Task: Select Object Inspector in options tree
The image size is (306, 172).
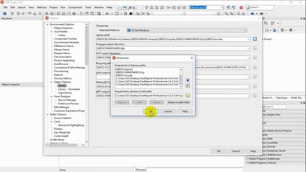Action: (64, 28)
